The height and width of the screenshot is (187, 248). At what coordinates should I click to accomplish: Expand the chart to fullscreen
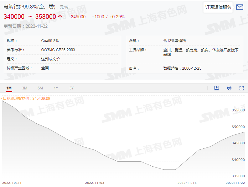click(x=241, y=88)
